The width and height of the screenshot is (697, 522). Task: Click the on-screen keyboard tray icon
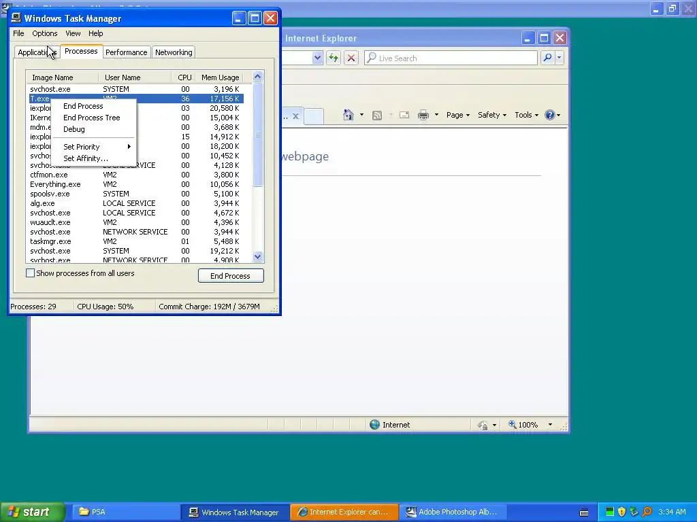pos(584,512)
